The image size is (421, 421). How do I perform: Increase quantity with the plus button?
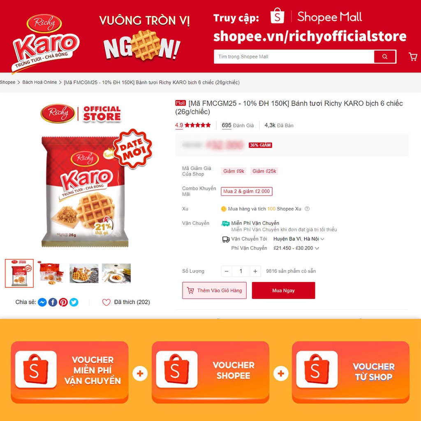pyautogui.click(x=255, y=271)
